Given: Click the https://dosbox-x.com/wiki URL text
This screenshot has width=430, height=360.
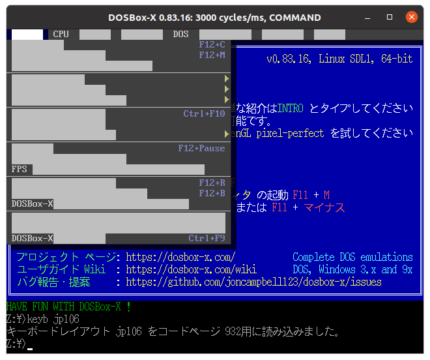Looking at the screenshot, I should click(x=191, y=269).
